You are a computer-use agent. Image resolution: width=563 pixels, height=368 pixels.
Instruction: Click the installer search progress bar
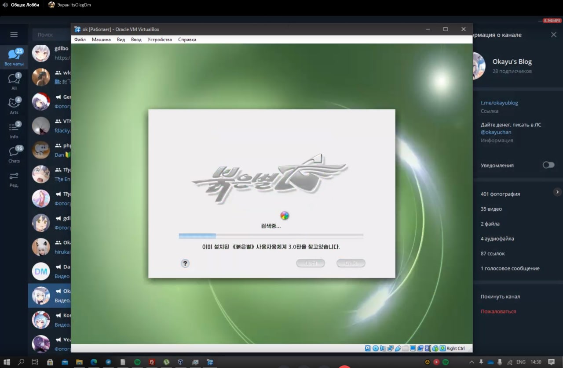(x=271, y=236)
